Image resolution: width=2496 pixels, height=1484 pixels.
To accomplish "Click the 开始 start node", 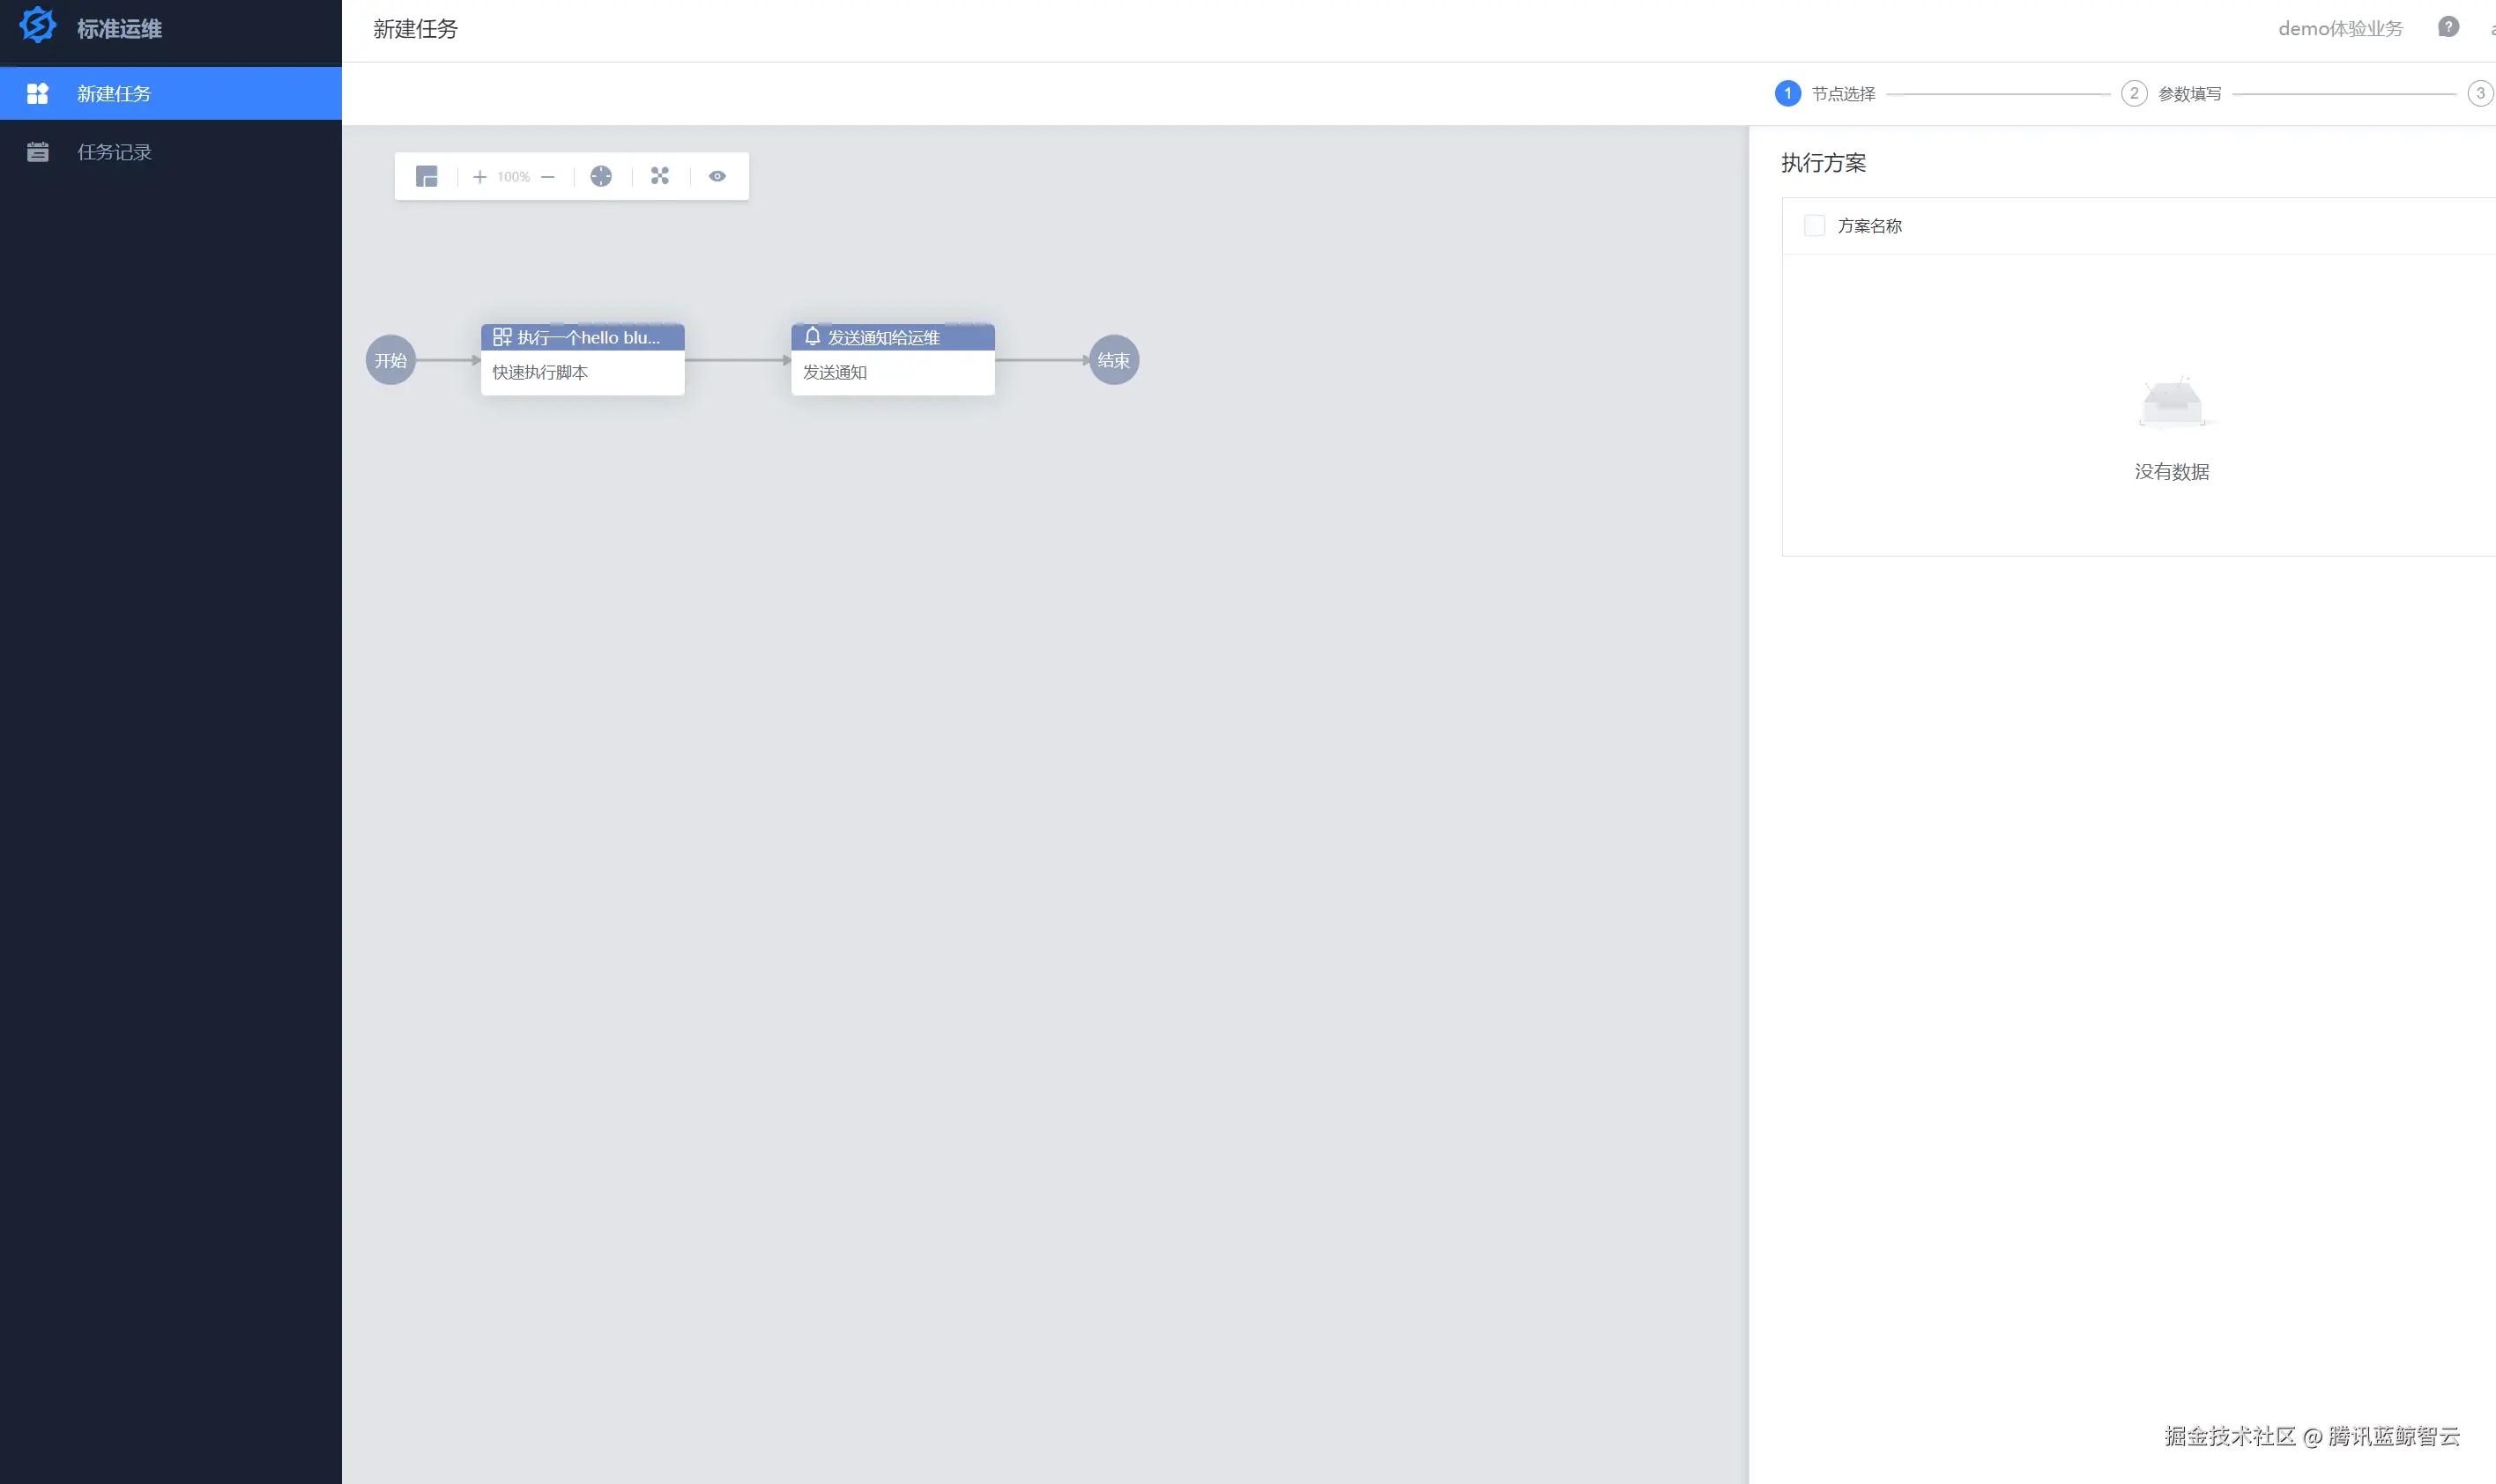I will point(390,360).
